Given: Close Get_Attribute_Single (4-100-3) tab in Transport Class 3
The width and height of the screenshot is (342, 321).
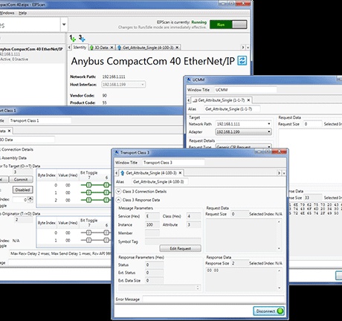Looking at the screenshot, I should tap(180, 173).
